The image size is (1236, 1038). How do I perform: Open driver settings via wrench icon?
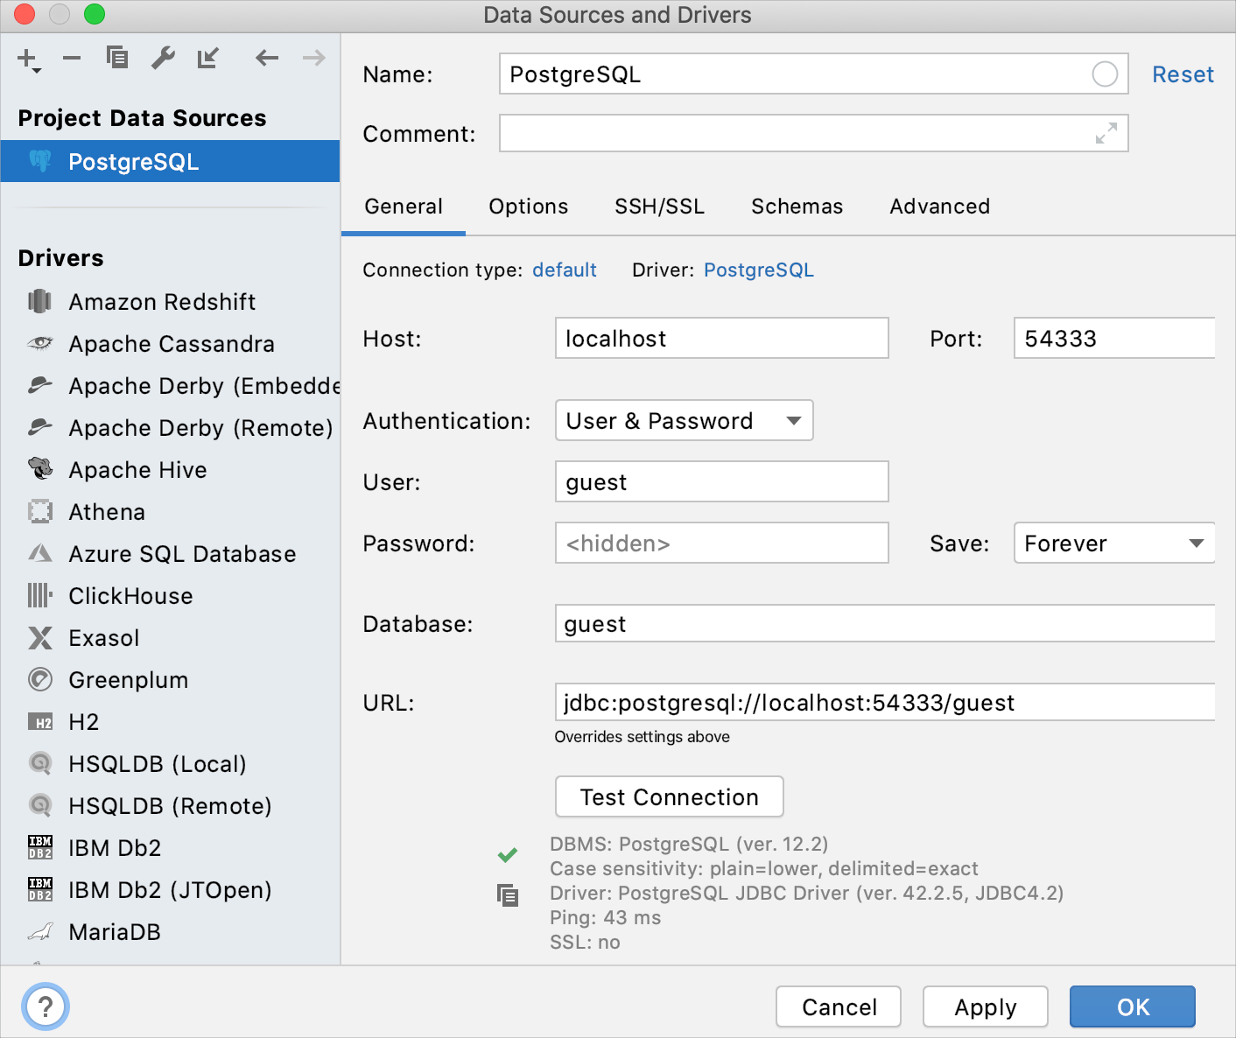click(x=163, y=59)
